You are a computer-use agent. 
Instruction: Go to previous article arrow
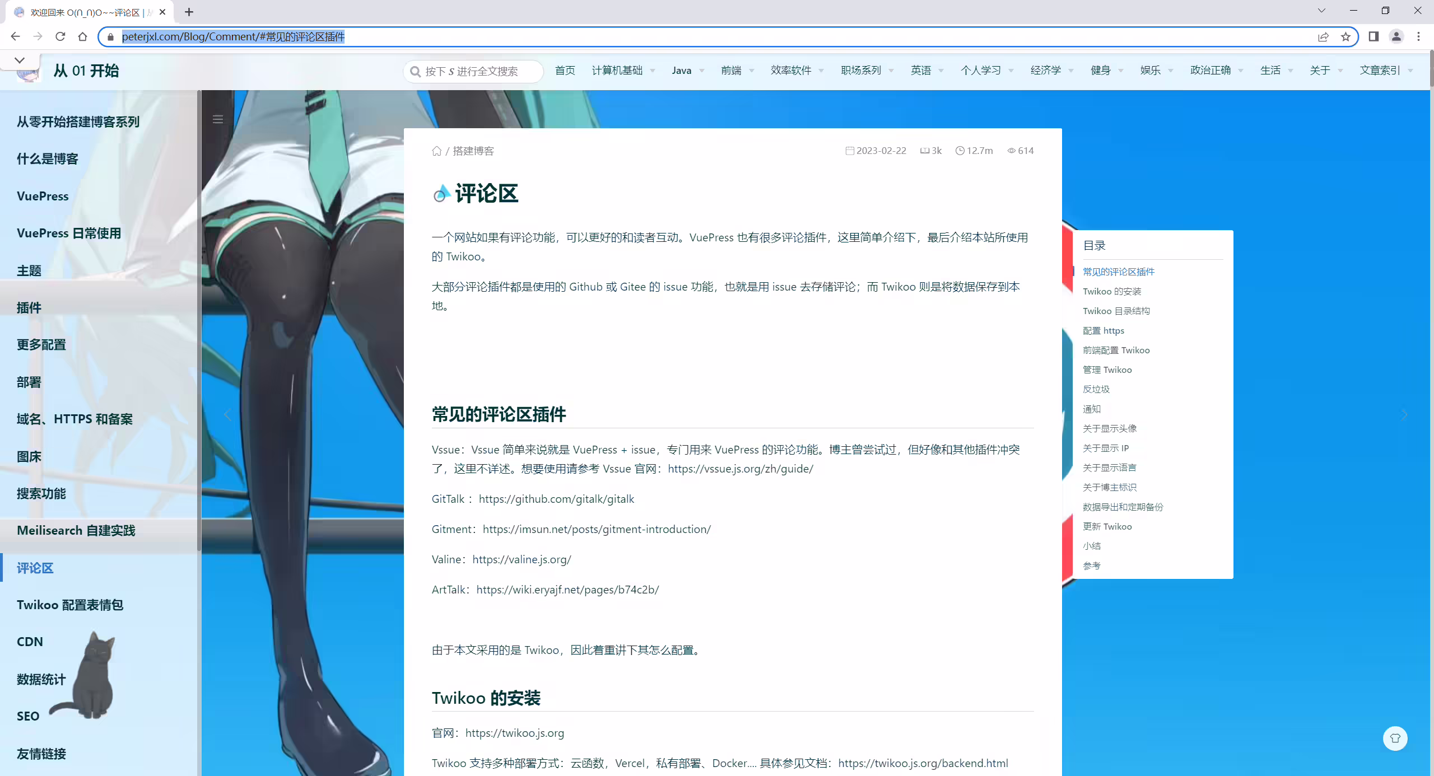tap(227, 415)
